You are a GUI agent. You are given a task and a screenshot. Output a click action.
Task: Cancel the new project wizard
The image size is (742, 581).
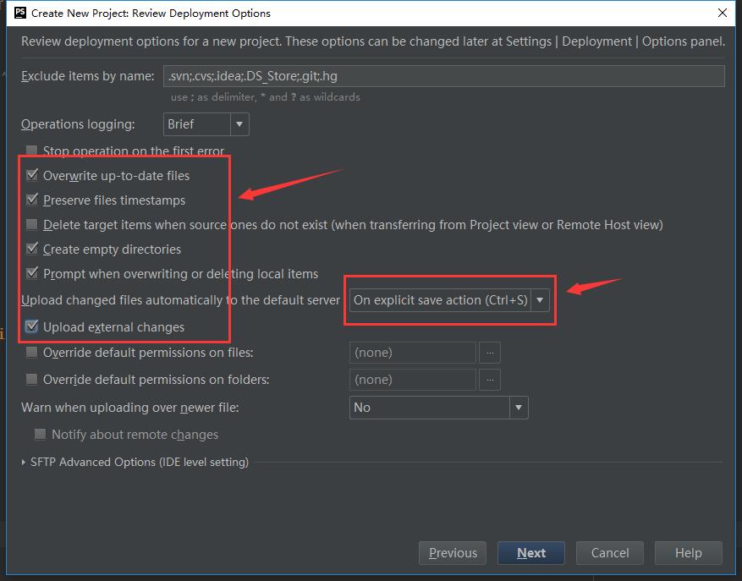pyautogui.click(x=609, y=553)
